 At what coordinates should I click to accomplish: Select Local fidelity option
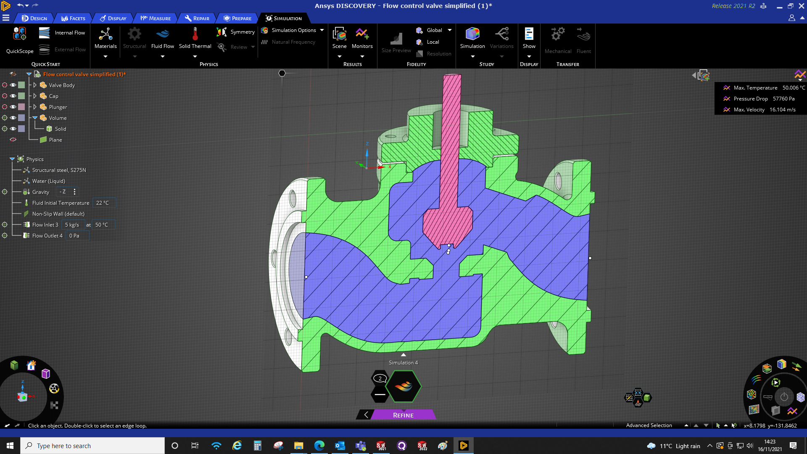click(x=427, y=42)
